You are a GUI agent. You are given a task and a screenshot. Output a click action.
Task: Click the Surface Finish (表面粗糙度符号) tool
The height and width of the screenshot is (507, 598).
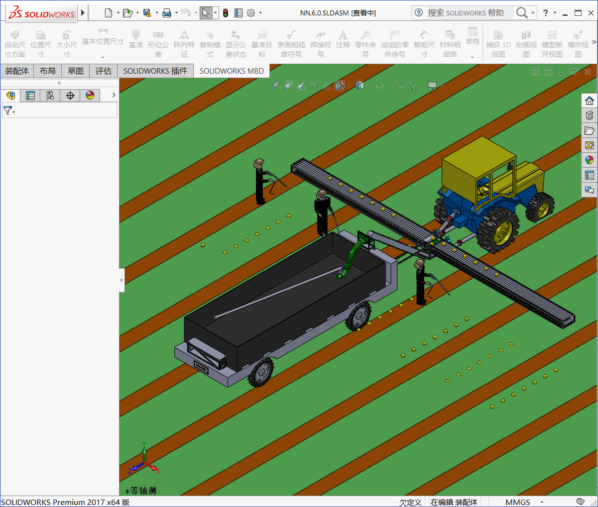[291, 44]
